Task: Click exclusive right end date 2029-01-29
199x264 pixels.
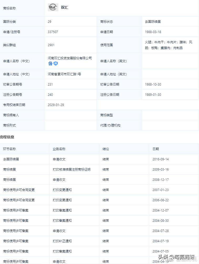Action: click(x=56, y=105)
